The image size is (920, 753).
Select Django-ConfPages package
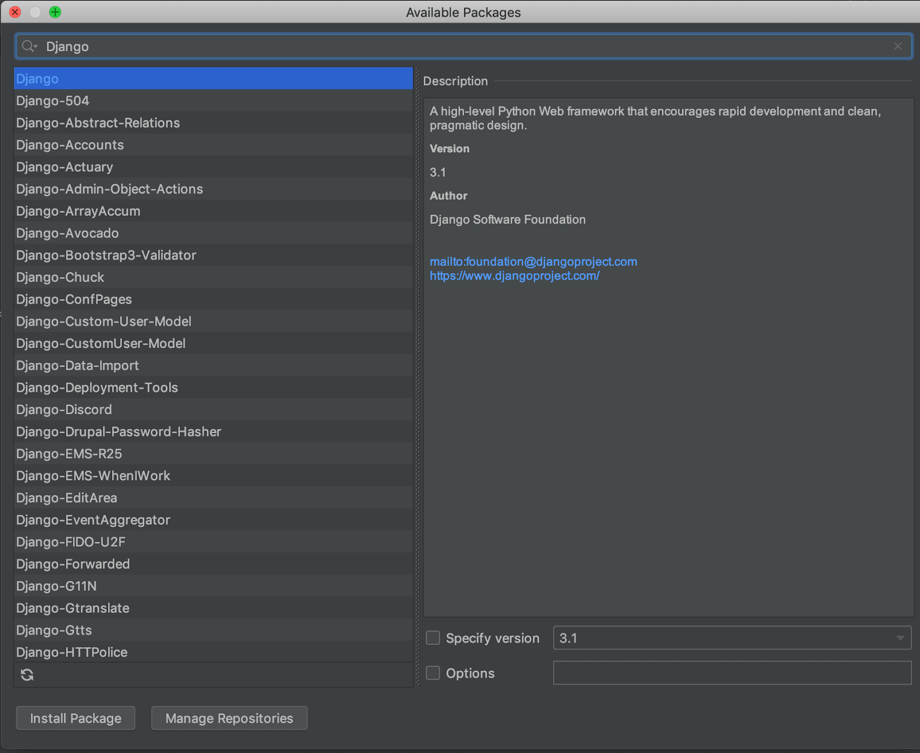coord(213,299)
